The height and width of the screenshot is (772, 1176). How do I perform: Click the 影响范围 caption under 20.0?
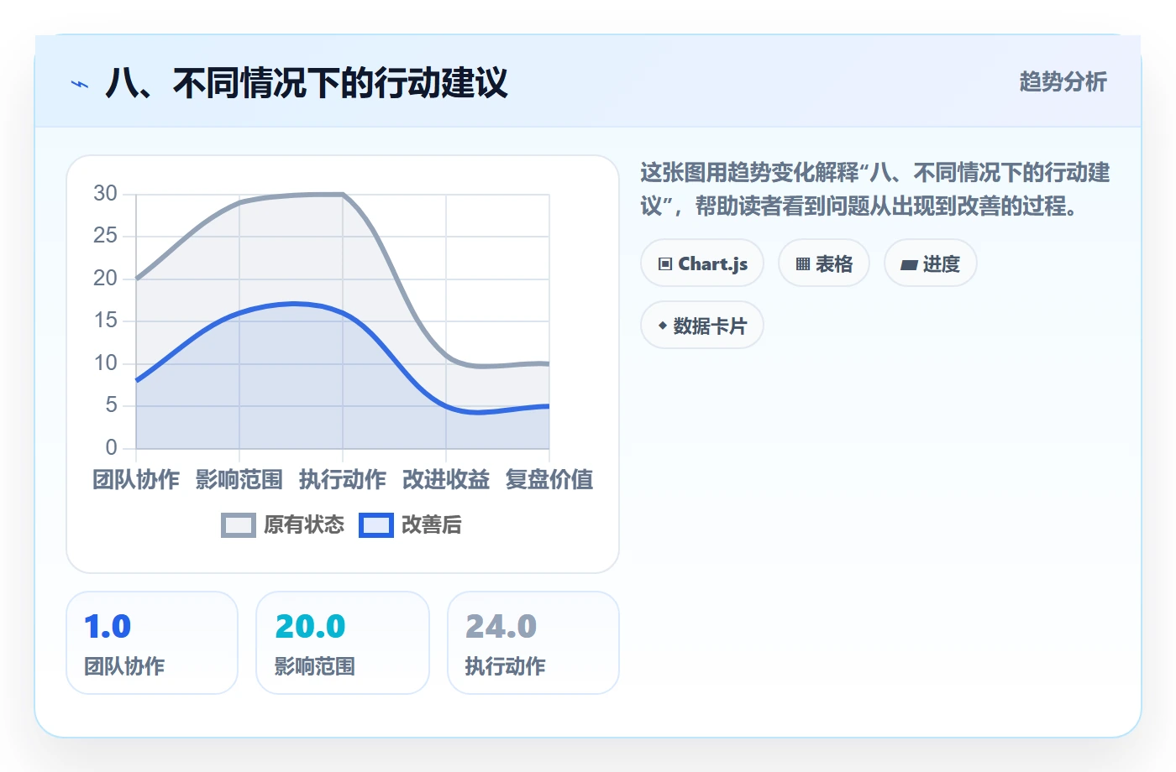(315, 666)
